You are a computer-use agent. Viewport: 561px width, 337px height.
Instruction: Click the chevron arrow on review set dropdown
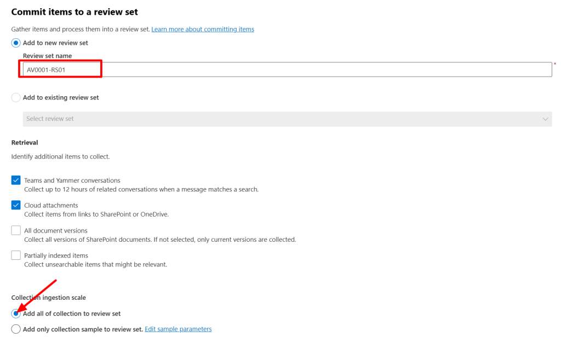point(545,119)
